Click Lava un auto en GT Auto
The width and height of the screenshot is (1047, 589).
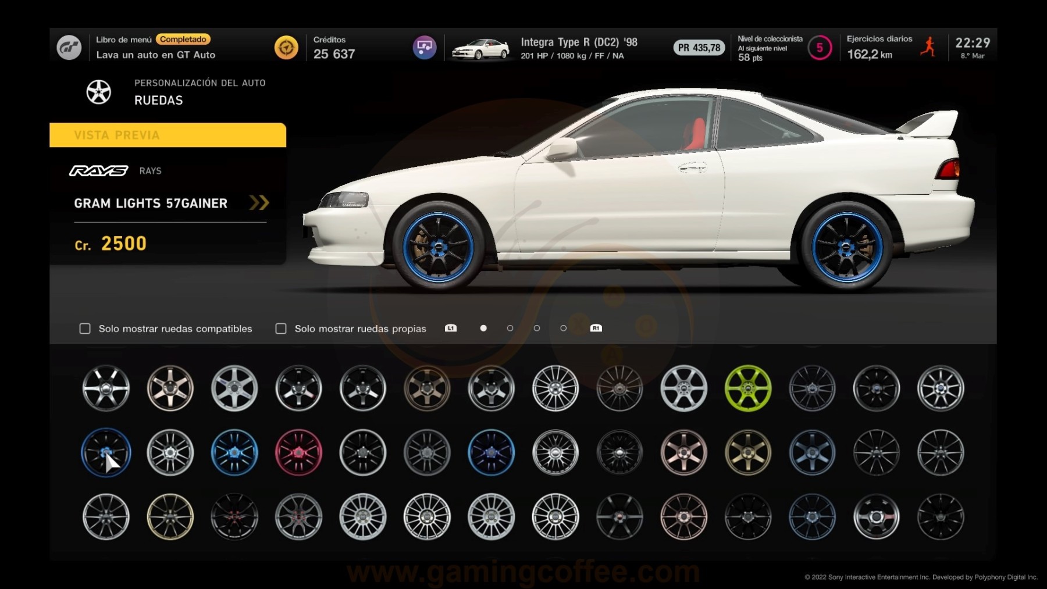click(156, 55)
